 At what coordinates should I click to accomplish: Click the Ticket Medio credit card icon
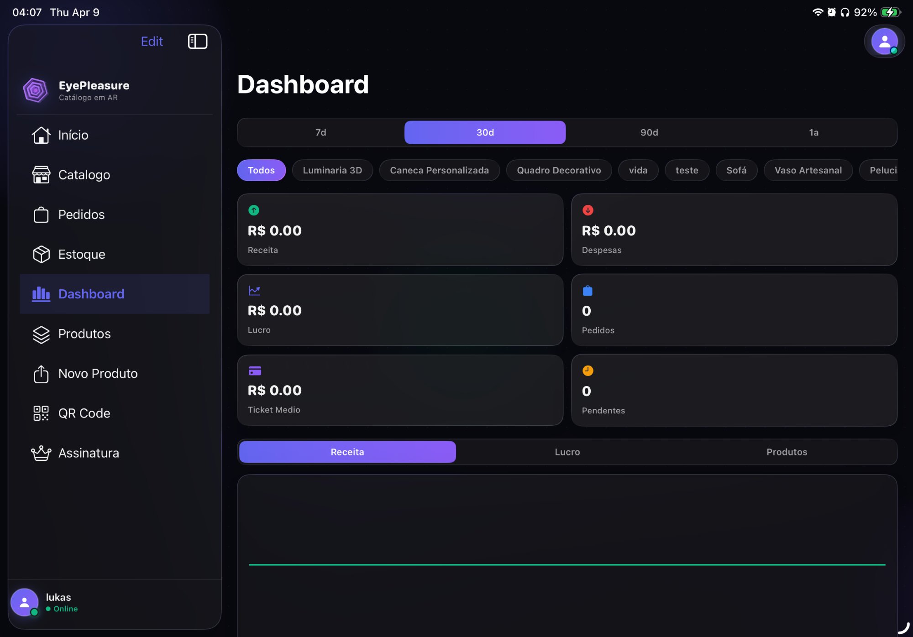coord(255,371)
